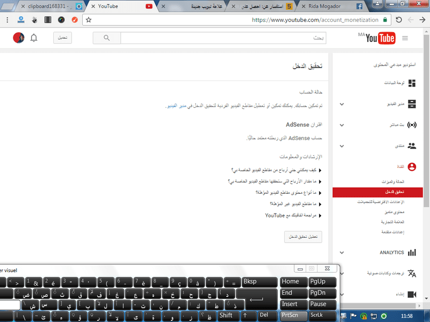This screenshot has height=322, width=430.
Task: Click the YouTube logo
Action: coord(379,38)
